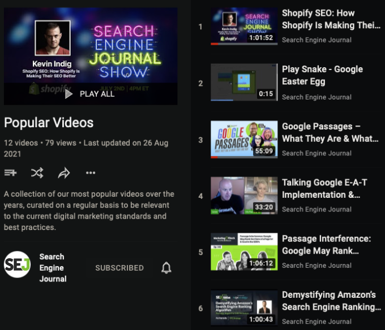Click '12 videos • 79 views' playlist stats text
Screen dimensions: 385x330
coord(40,143)
